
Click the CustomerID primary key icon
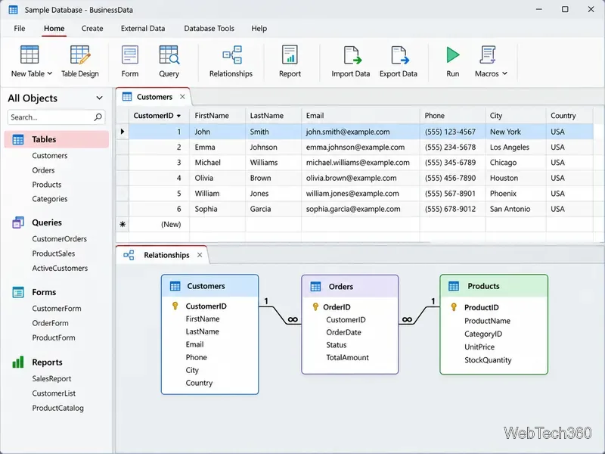175,306
